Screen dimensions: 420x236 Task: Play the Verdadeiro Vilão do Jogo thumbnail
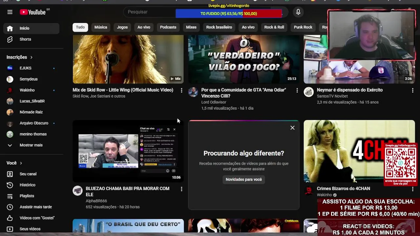[244, 59]
